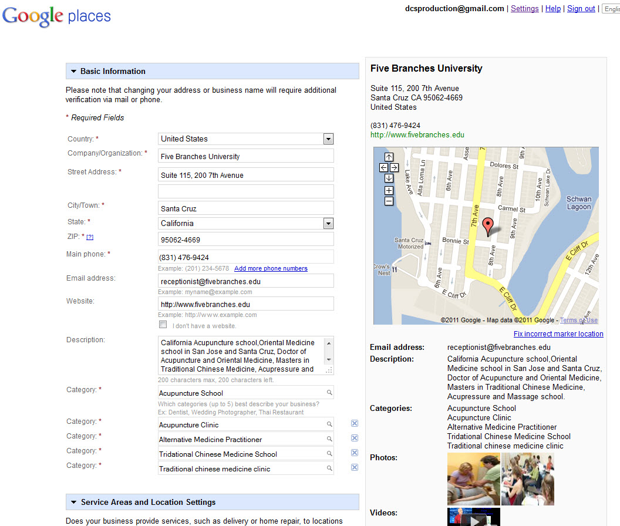Click the Email address field

coord(246,281)
